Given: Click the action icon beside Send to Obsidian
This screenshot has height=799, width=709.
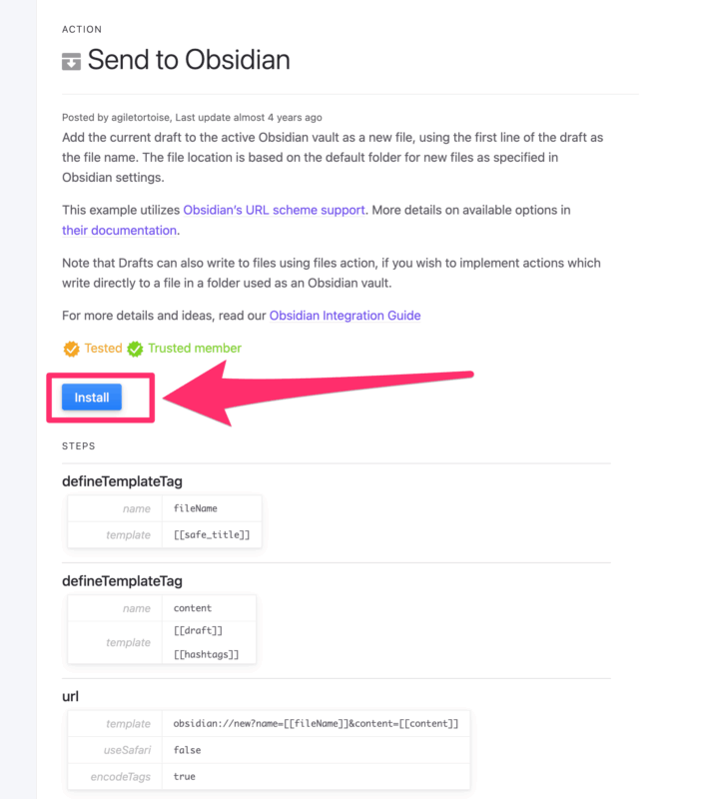Looking at the screenshot, I should pos(71,61).
